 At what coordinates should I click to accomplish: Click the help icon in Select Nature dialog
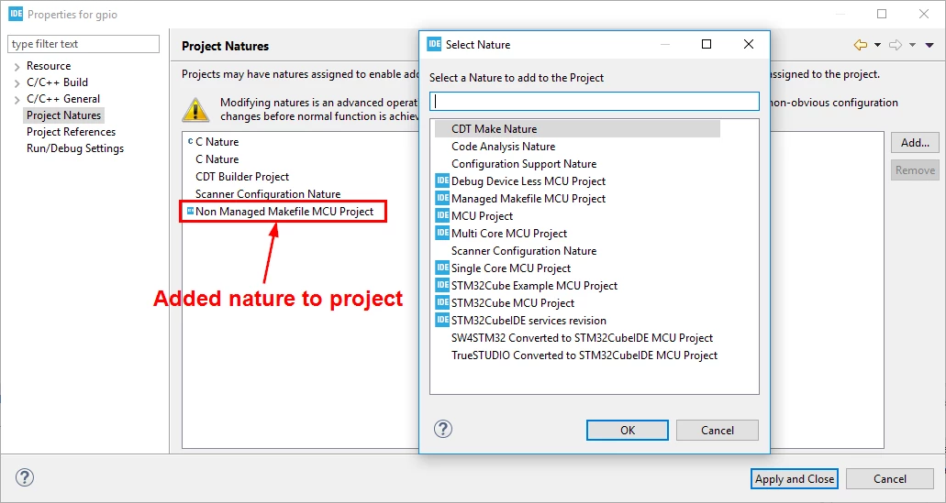point(443,429)
